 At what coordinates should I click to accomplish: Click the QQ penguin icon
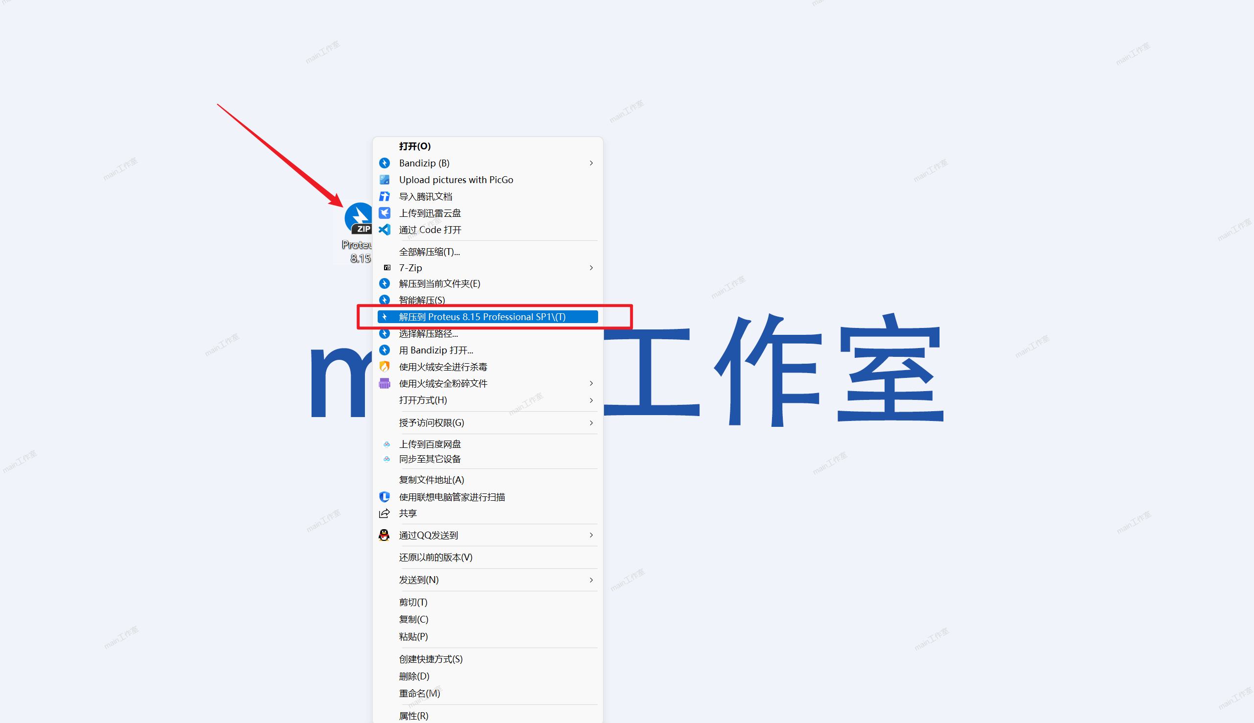(384, 535)
